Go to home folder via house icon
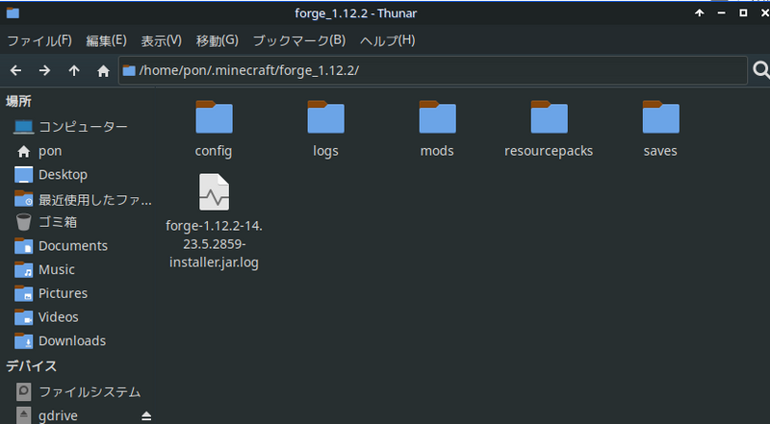 click(103, 71)
